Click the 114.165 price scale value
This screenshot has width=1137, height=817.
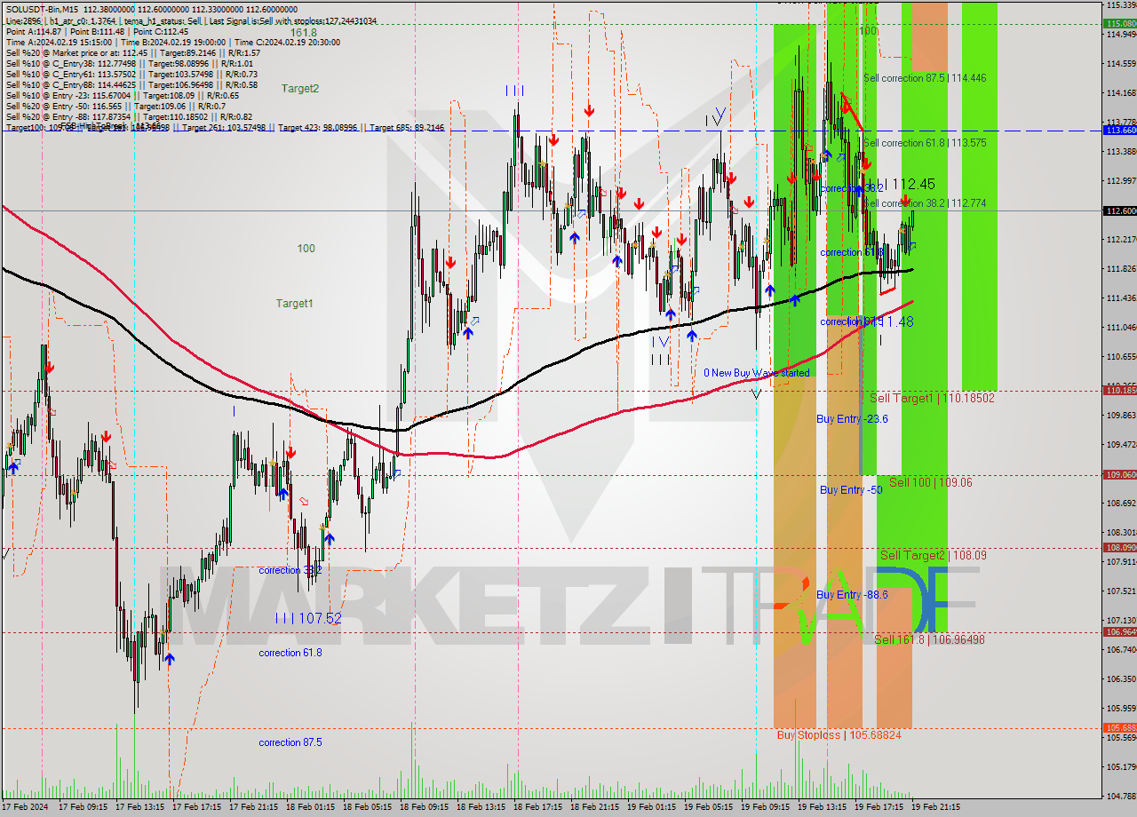[1121, 93]
